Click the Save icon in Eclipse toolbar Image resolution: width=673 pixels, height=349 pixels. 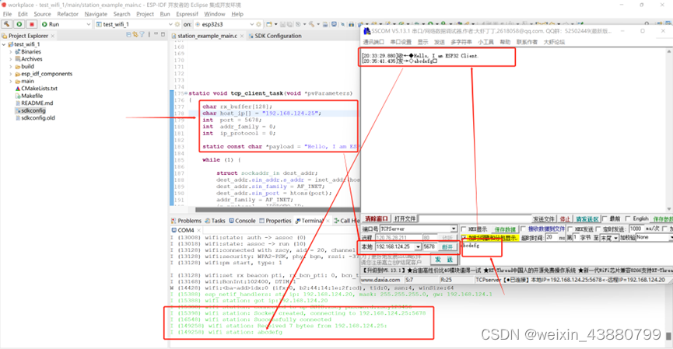point(282,24)
